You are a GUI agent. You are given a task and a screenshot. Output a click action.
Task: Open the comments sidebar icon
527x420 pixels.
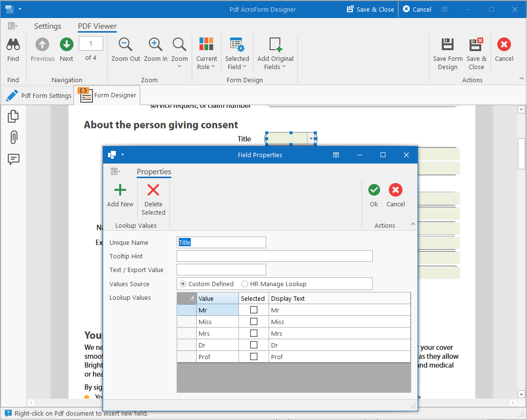click(x=14, y=159)
